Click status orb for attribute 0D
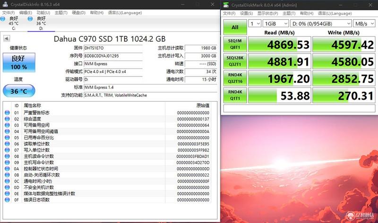378x223 pixels. [7, 187]
